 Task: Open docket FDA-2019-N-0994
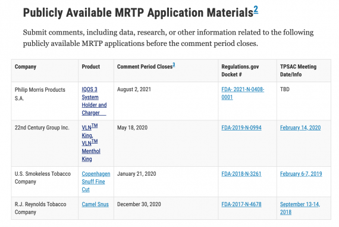pyautogui.click(x=241, y=128)
